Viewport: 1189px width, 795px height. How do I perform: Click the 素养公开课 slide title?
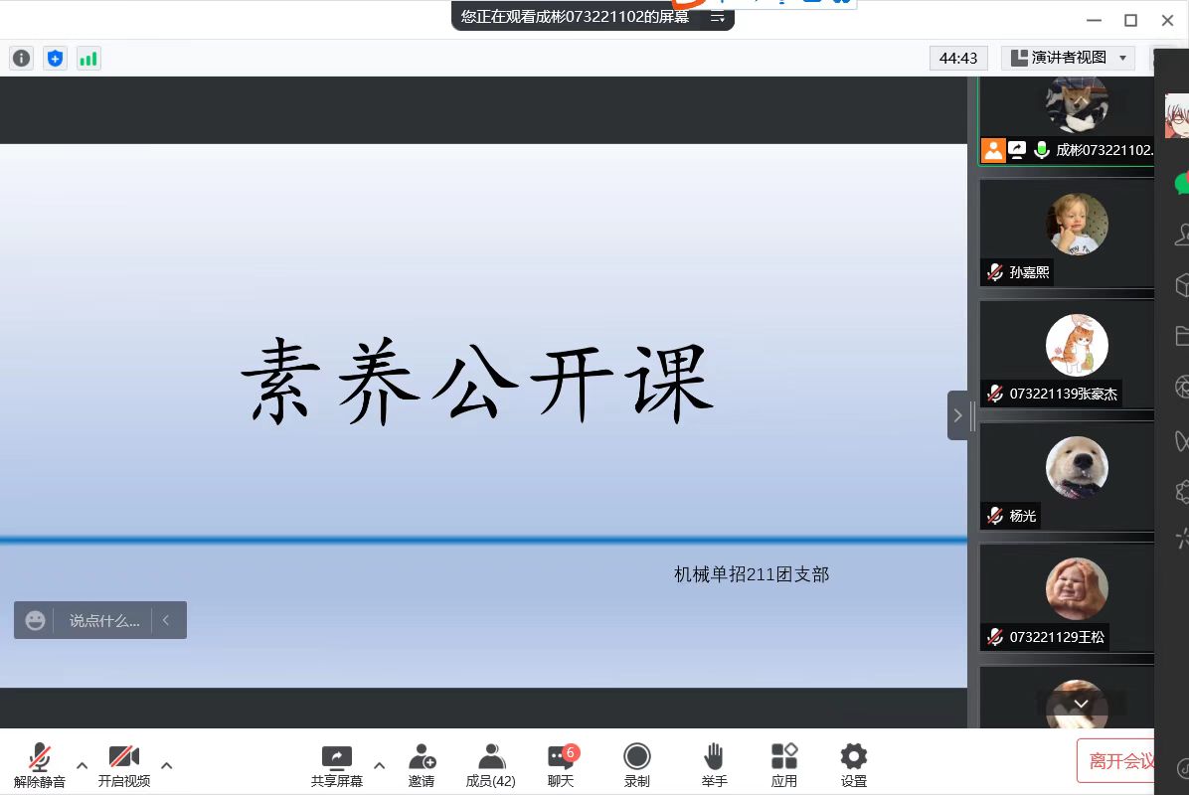coord(477,382)
